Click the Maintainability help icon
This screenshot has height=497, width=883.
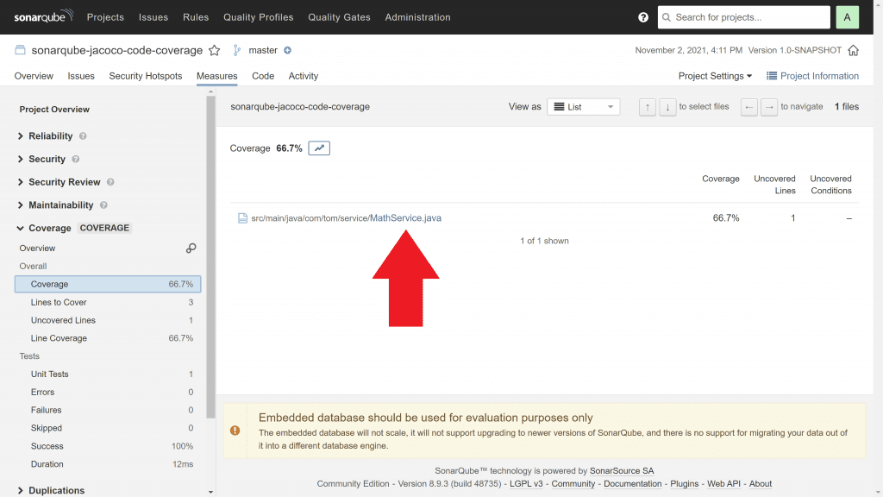point(103,205)
